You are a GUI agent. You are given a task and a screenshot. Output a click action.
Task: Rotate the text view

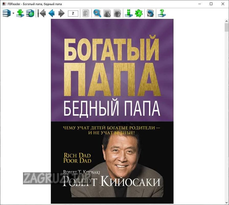click(150, 13)
